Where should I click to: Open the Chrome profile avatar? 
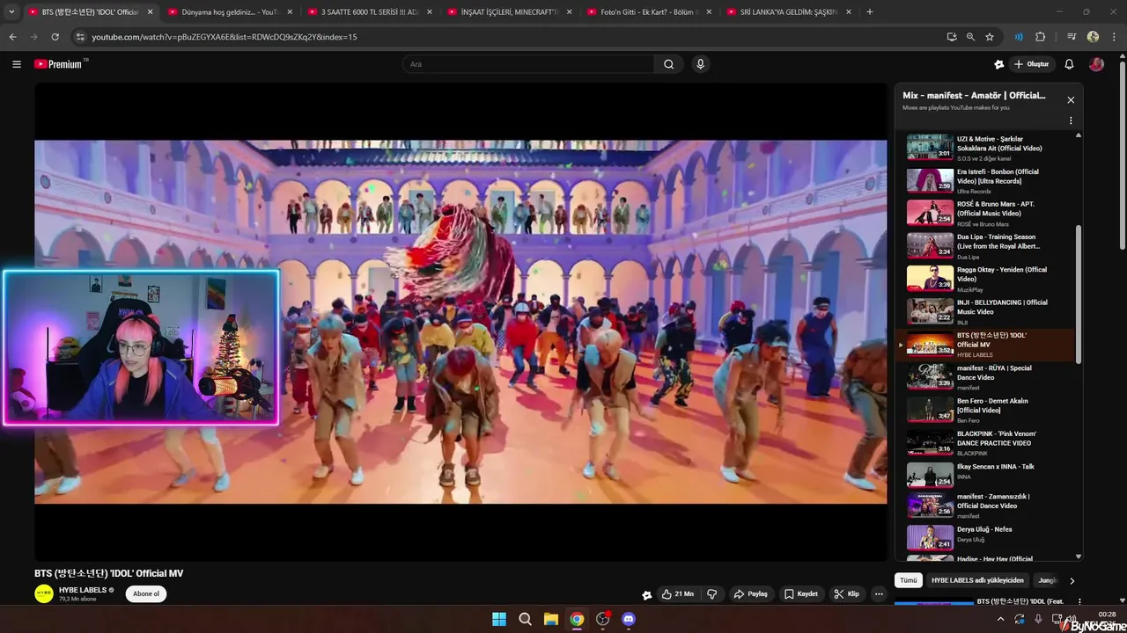pyautogui.click(x=1093, y=37)
